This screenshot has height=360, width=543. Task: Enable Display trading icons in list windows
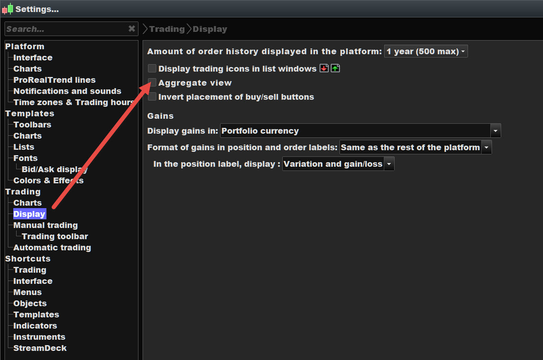[152, 69]
